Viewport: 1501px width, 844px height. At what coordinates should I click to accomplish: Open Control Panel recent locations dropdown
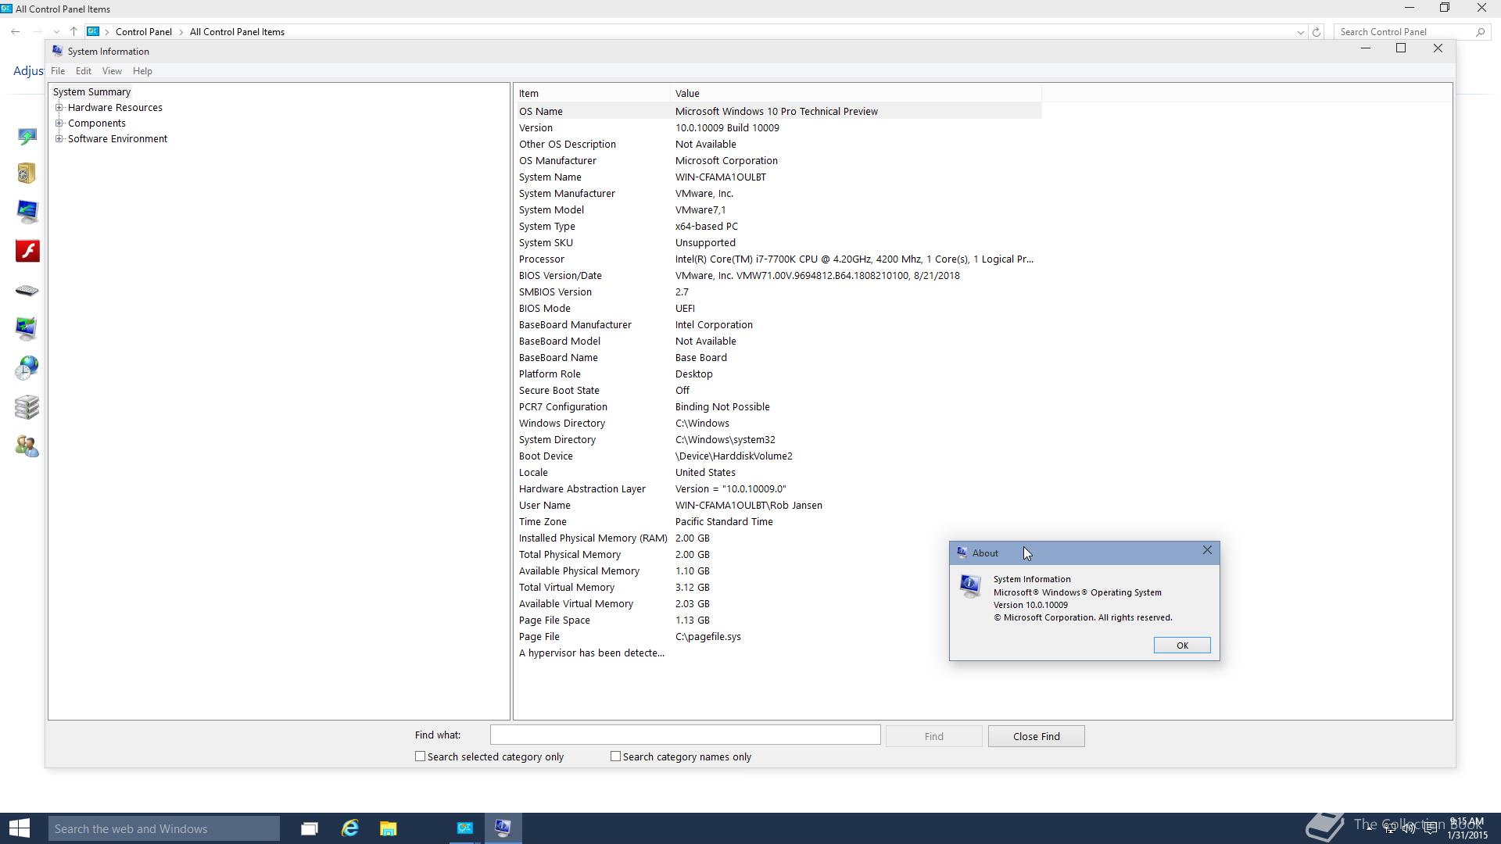[x=56, y=32]
